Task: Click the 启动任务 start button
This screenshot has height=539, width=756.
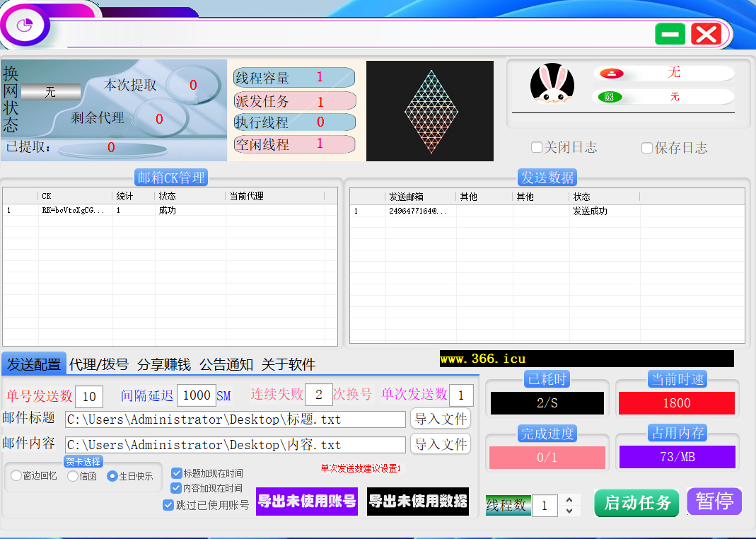Action: tap(636, 503)
